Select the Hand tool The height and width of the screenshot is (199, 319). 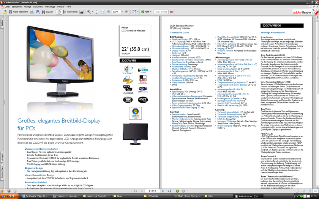pos(59,12)
